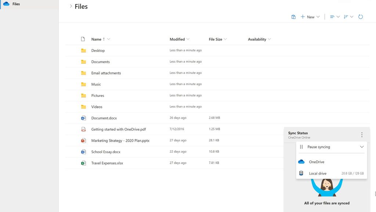The width and height of the screenshot is (376, 212).
Task: Click the clipboard icon on the toolbar
Action: click(293, 17)
